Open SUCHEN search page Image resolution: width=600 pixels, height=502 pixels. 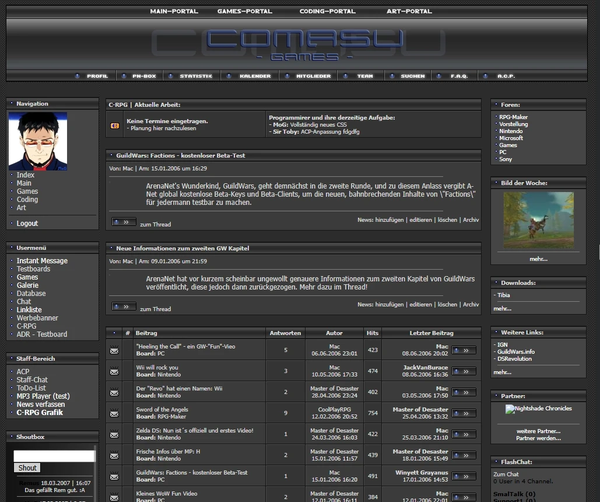412,76
